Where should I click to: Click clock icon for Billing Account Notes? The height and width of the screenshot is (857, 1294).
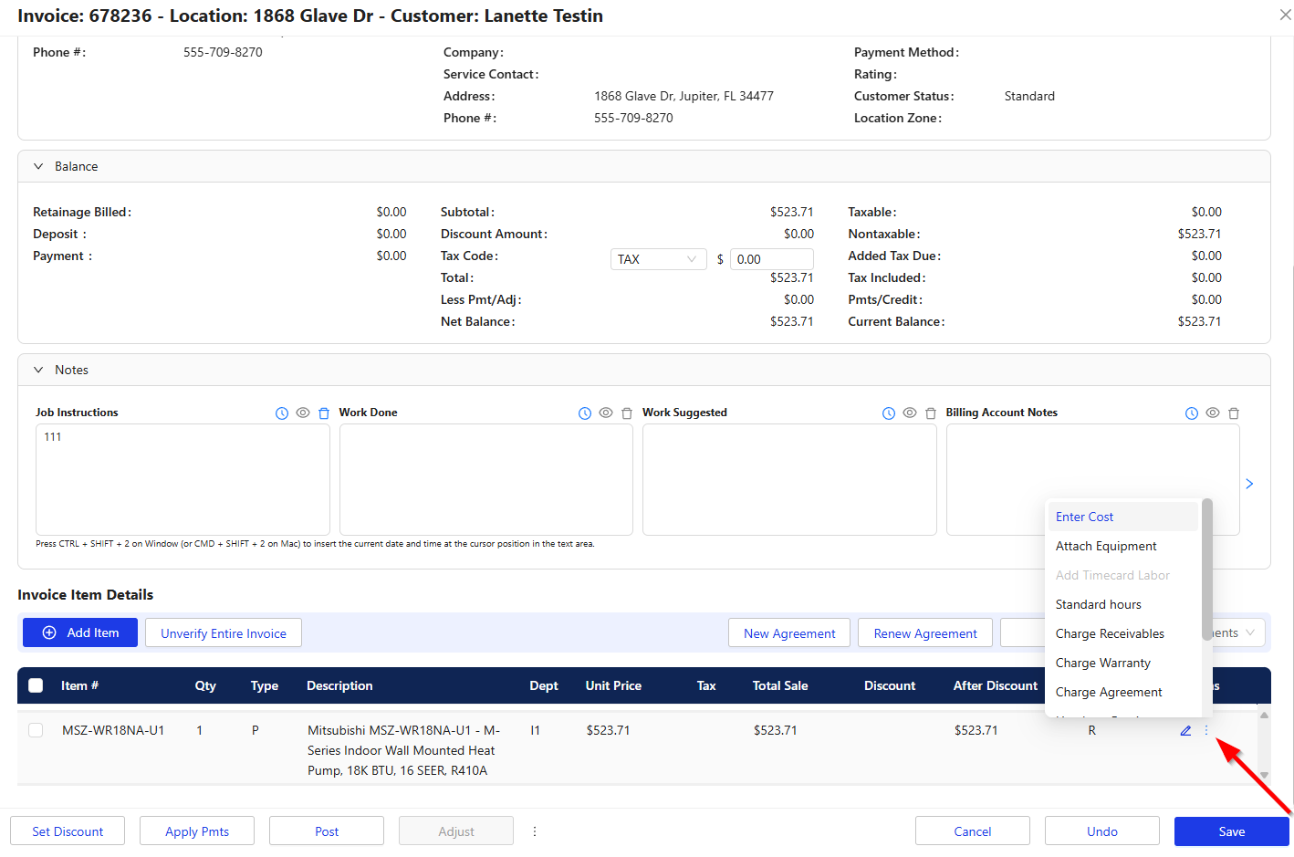coord(1192,413)
